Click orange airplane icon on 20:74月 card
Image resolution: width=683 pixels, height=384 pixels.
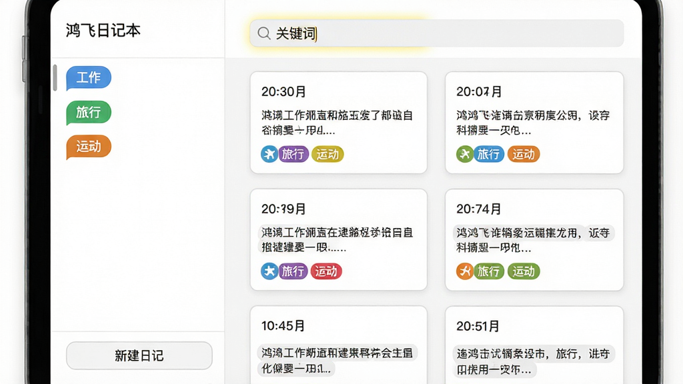click(465, 271)
